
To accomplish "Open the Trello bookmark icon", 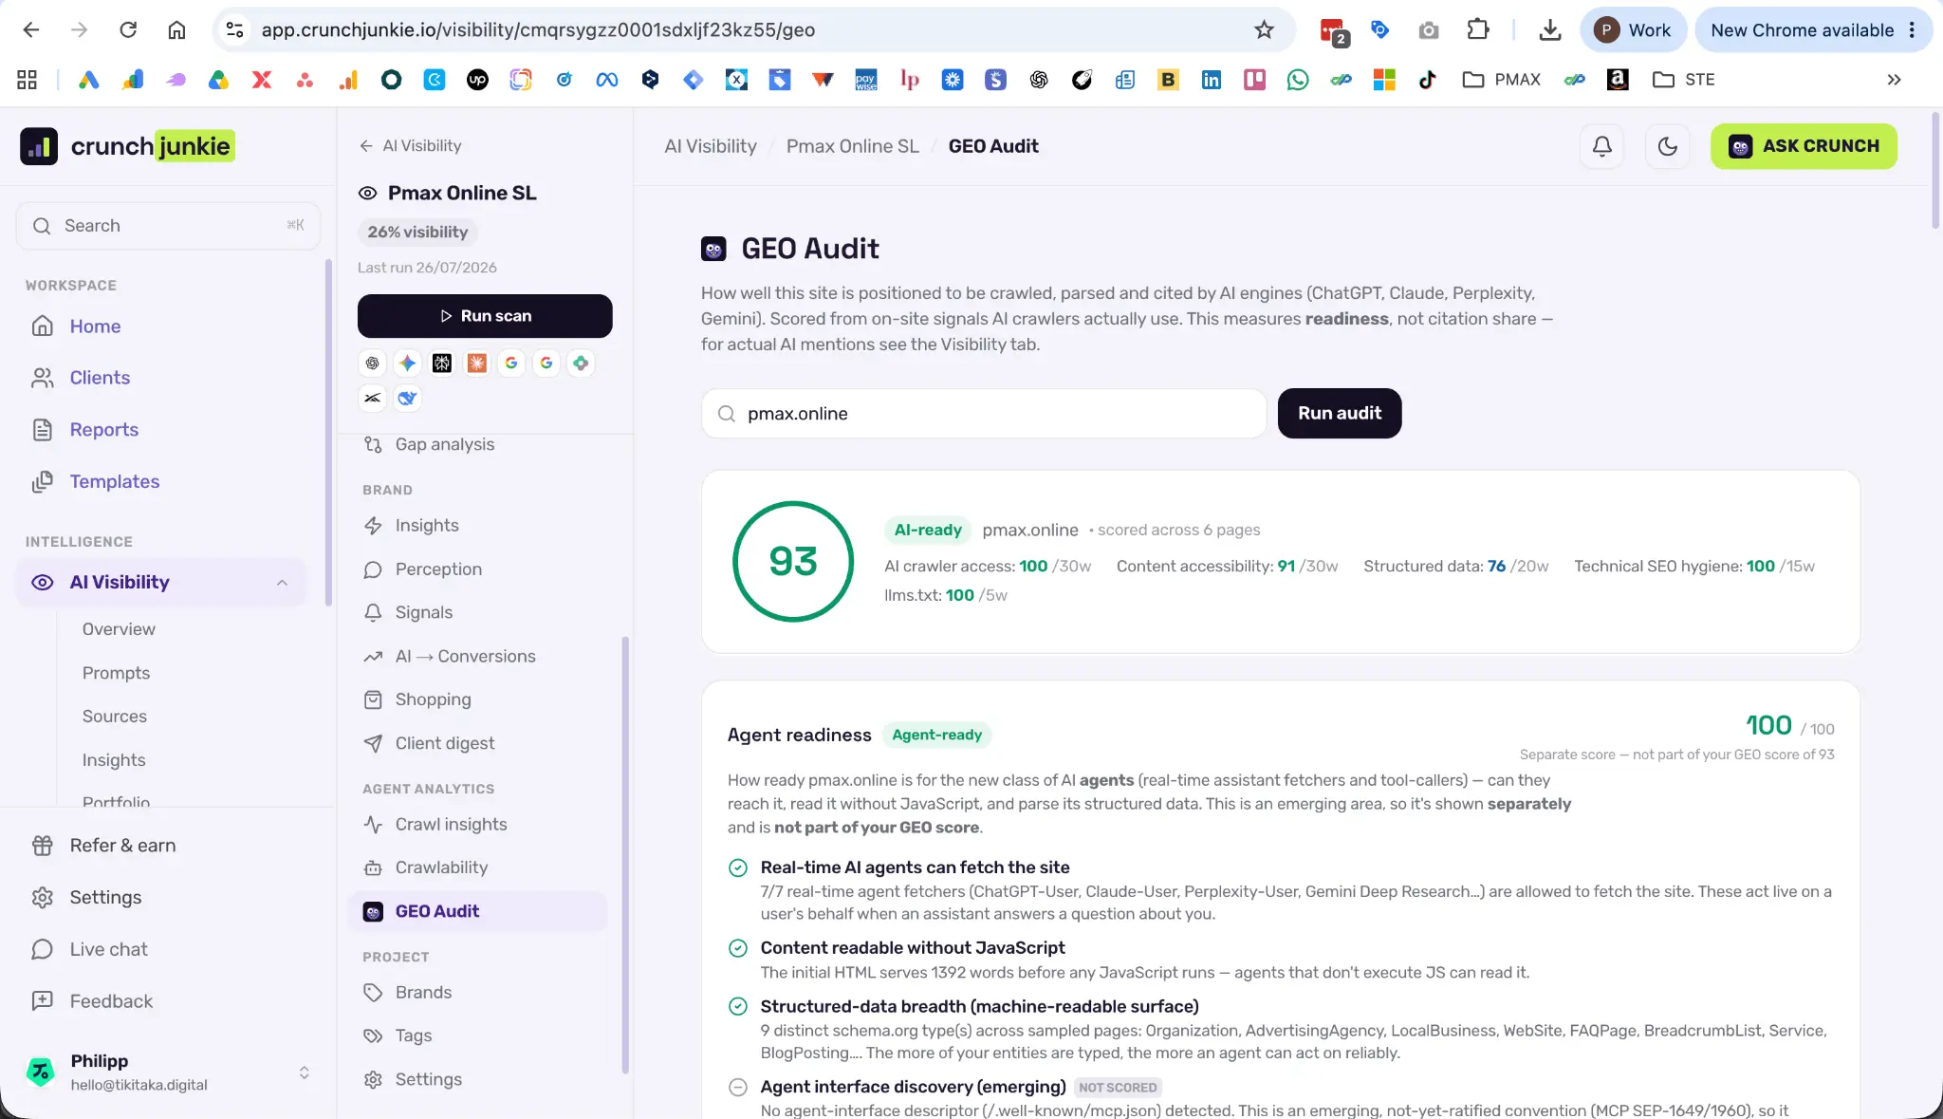I will [1255, 80].
